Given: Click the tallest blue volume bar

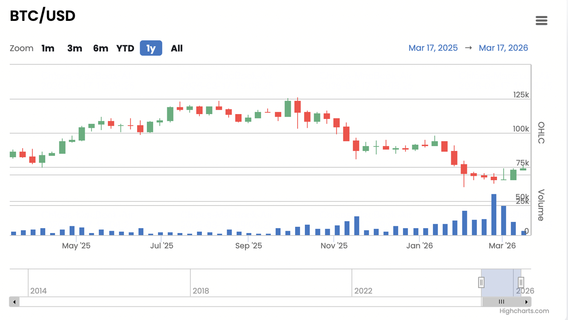Looking at the screenshot, I should click(x=493, y=215).
